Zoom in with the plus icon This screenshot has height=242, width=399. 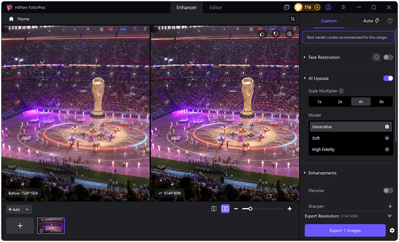pos(290,209)
